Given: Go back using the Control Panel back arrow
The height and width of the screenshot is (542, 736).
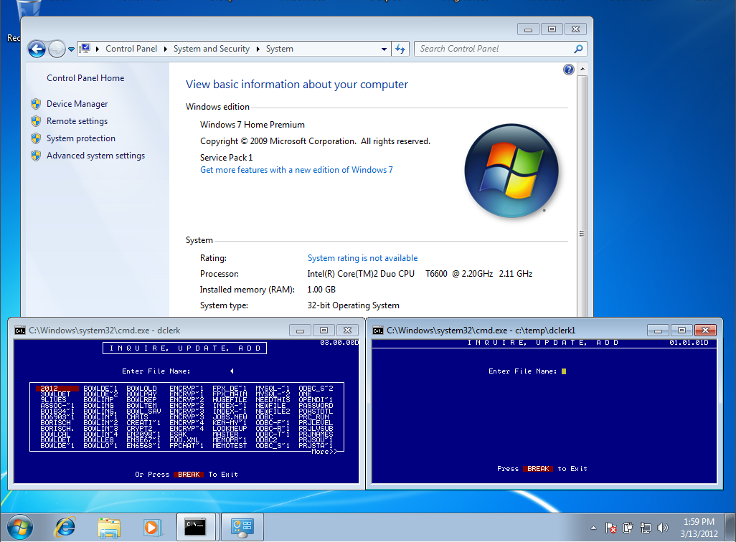Looking at the screenshot, I should pos(37,49).
